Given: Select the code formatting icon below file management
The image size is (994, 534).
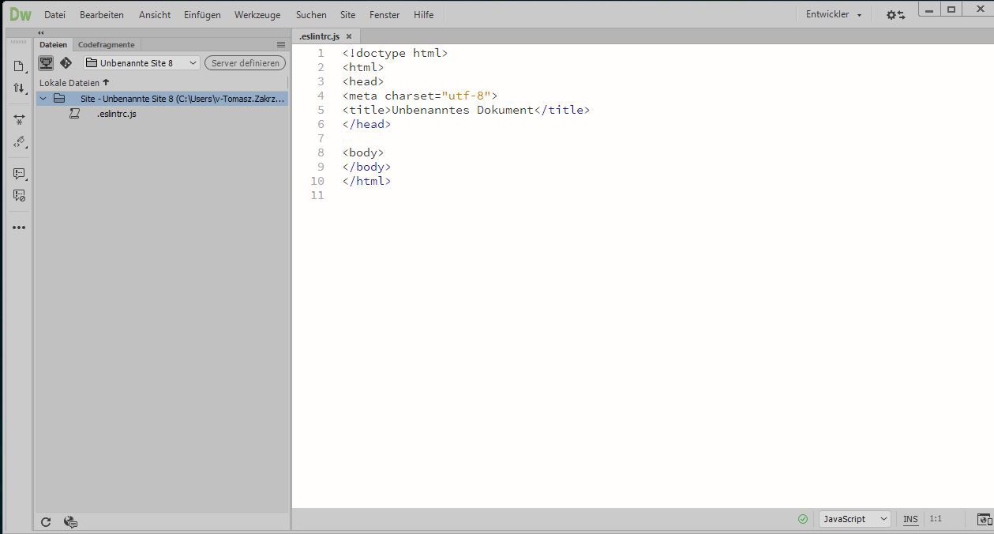Looking at the screenshot, I should pos(19,142).
